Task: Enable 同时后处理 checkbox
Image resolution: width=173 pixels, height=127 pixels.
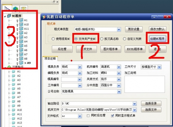Action: click(88, 116)
